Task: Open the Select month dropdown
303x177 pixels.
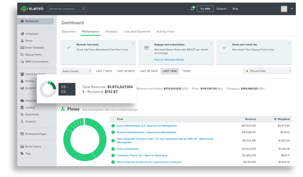Action: 76,71
